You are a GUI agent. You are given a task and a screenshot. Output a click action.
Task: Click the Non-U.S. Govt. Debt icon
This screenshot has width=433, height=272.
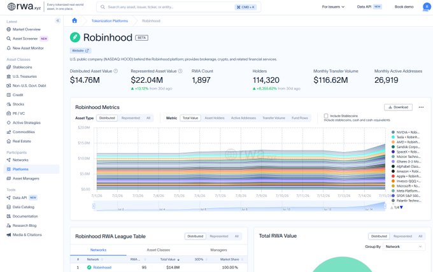(x=8, y=85)
